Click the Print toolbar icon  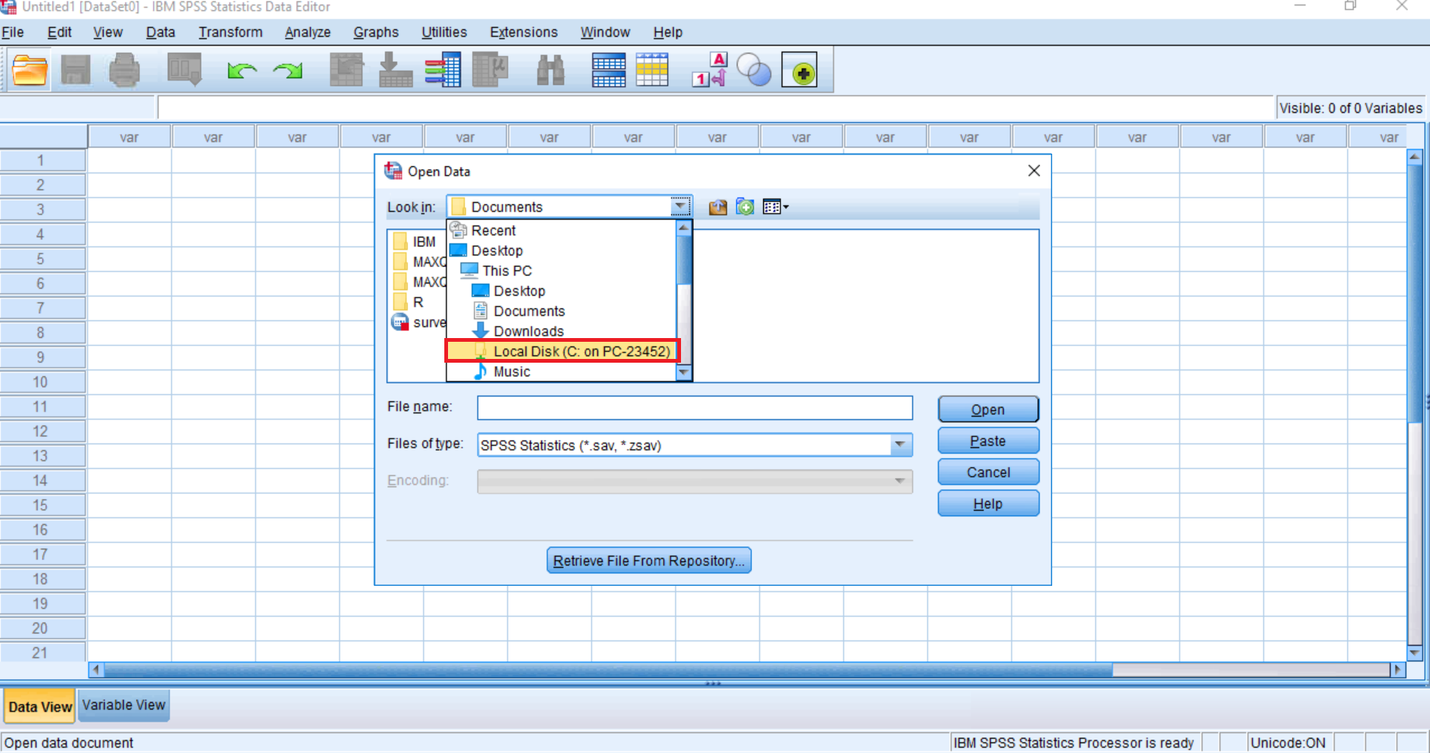coord(124,71)
